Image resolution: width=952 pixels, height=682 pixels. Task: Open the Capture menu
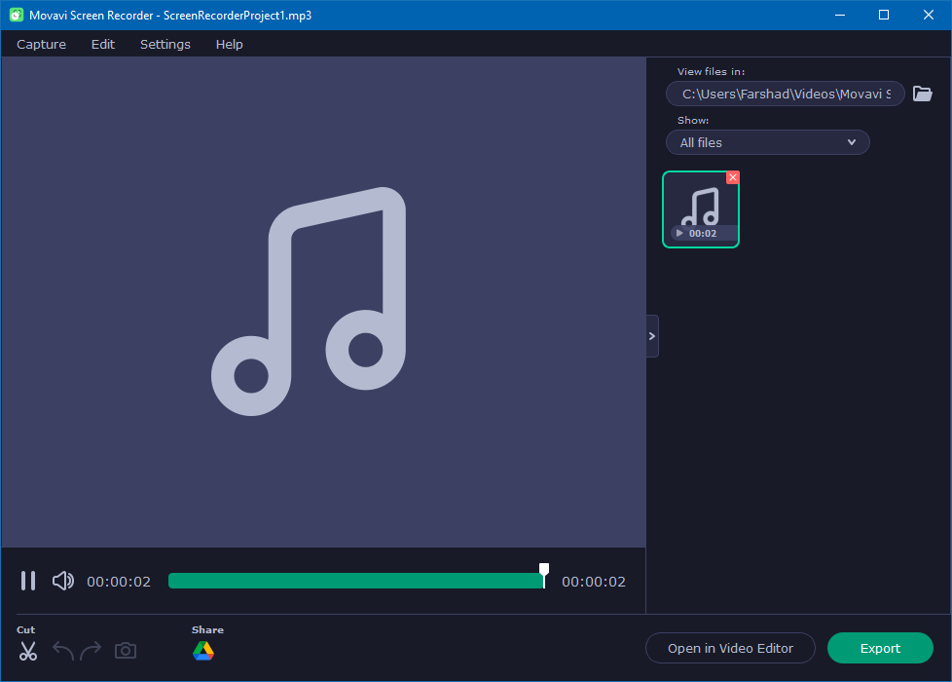tap(42, 44)
